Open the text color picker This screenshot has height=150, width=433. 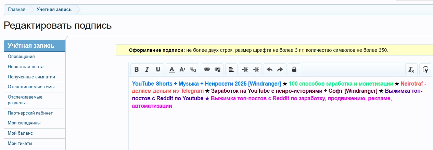(172, 70)
